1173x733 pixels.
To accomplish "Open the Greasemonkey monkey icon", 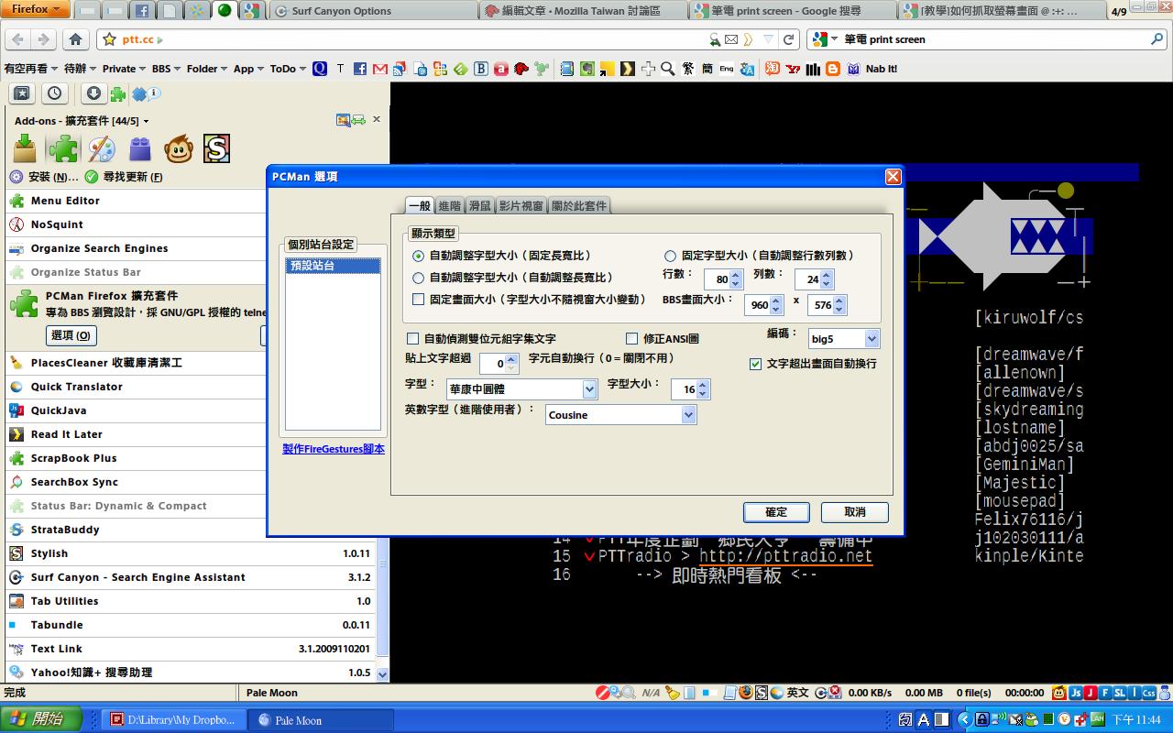I will (178, 148).
